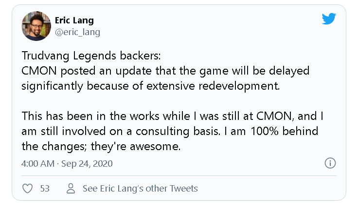The width and height of the screenshot is (358, 212).
Task: Click the 53 likes count
Action: coord(45,188)
